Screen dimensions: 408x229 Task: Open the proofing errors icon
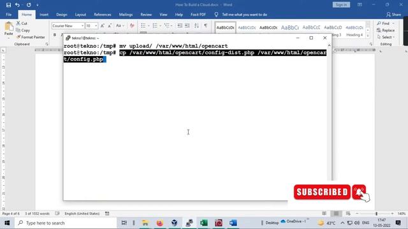(57, 214)
